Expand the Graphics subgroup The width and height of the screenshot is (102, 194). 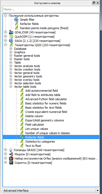pos(11,52)
